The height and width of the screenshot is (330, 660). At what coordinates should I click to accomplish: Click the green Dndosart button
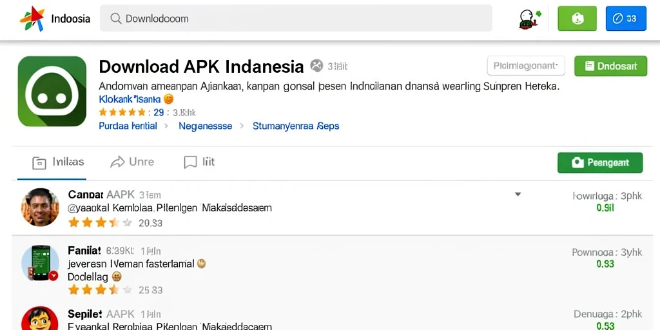[610, 66]
